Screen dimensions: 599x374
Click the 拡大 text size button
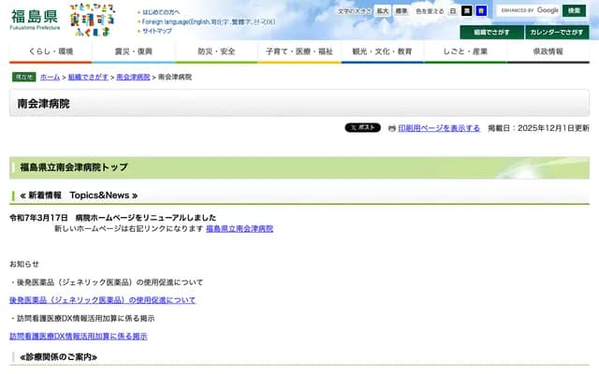click(x=383, y=11)
